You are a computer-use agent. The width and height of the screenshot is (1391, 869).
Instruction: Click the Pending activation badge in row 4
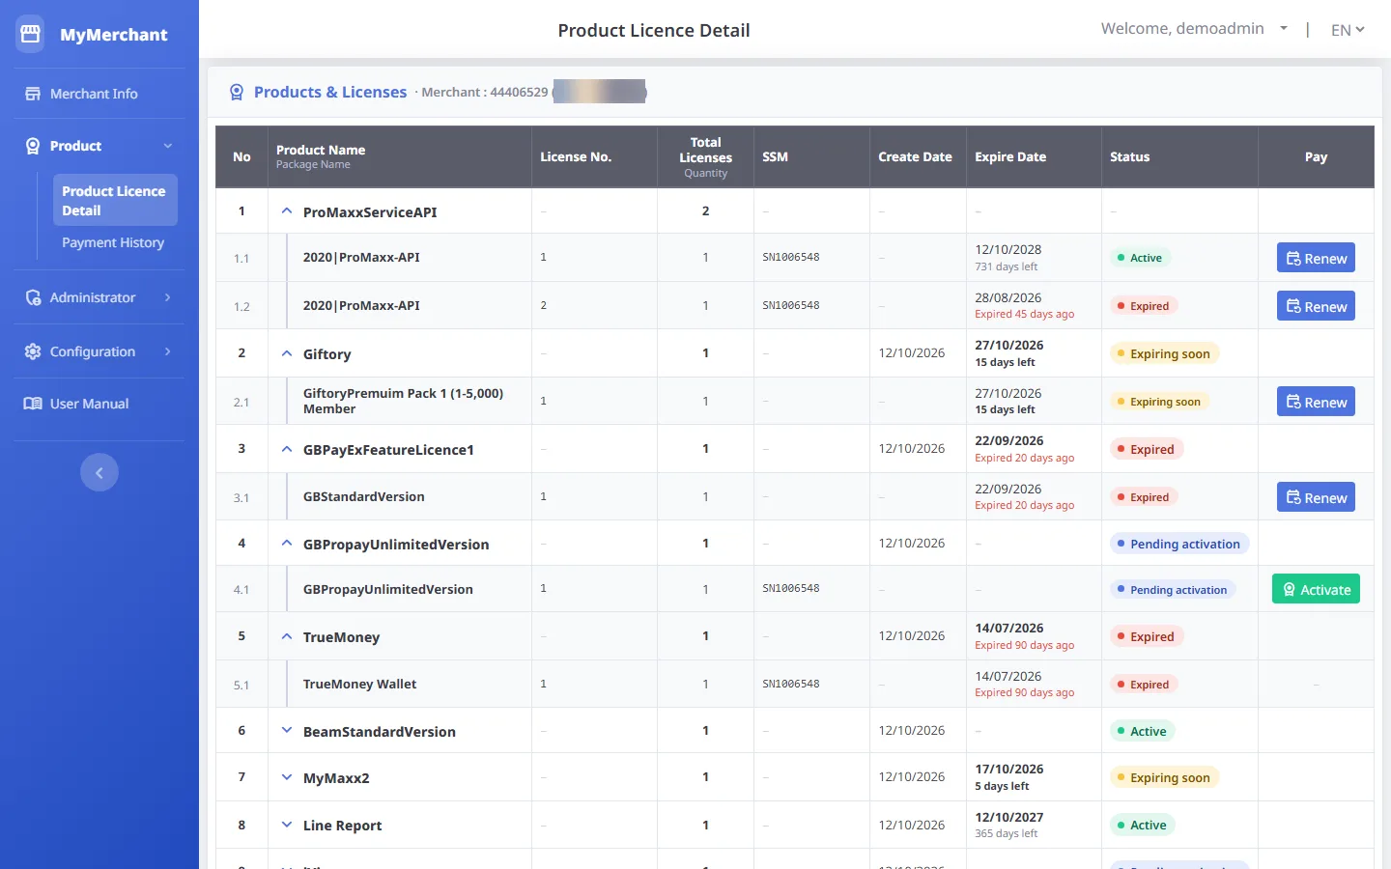click(1179, 544)
